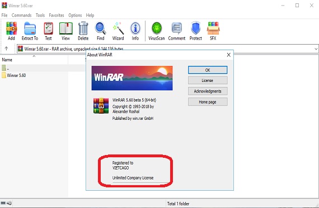Screen dimensions: 319x208
Task: Maximize the WinRAR window
Action: (x=297, y=6)
